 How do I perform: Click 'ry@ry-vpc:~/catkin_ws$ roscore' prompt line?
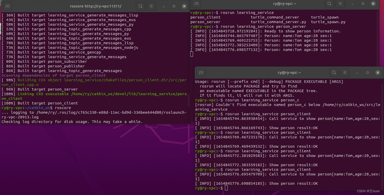point(36,108)
